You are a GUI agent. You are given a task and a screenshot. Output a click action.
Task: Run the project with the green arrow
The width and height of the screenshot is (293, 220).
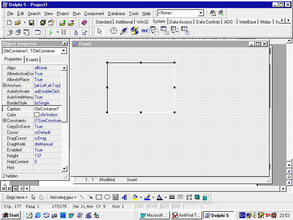[51, 32]
